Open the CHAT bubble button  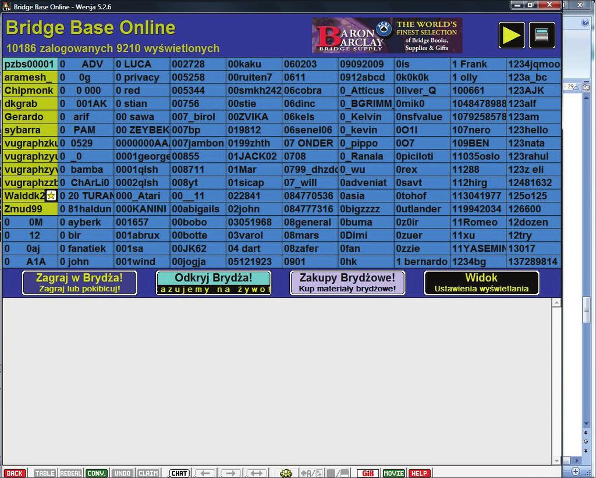(x=179, y=473)
